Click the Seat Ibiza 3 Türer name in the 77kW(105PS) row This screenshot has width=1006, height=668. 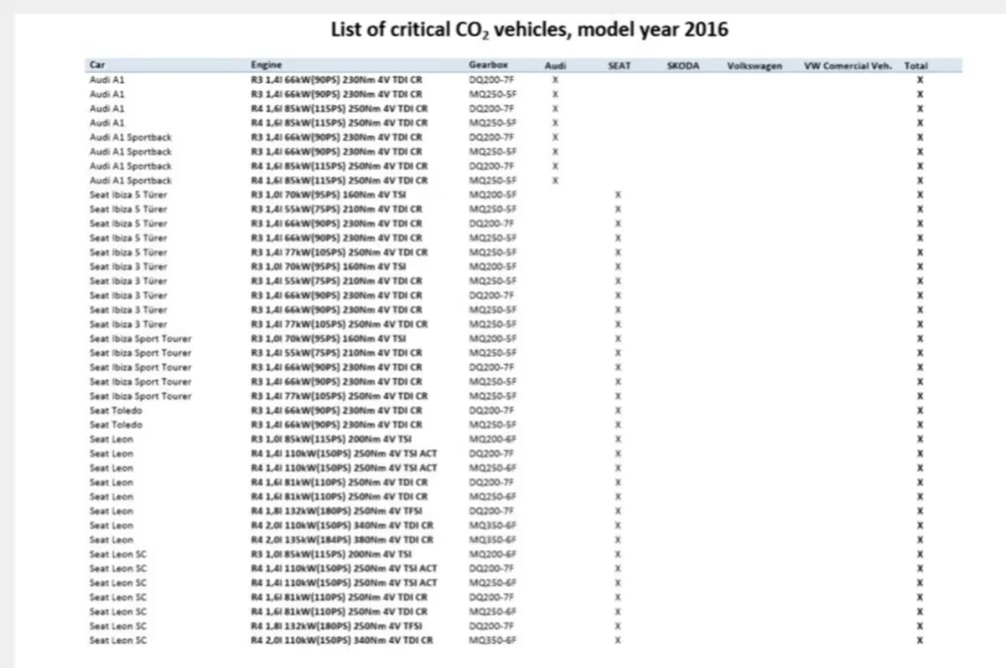pyautogui.click(x=128, y=324)
